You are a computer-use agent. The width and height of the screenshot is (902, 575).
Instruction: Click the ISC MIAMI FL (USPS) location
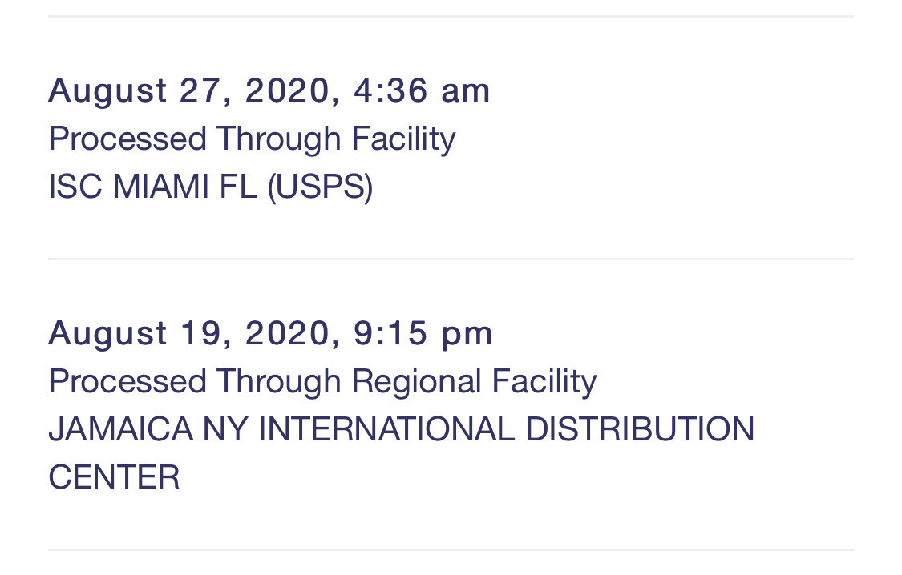coord(210,187)
